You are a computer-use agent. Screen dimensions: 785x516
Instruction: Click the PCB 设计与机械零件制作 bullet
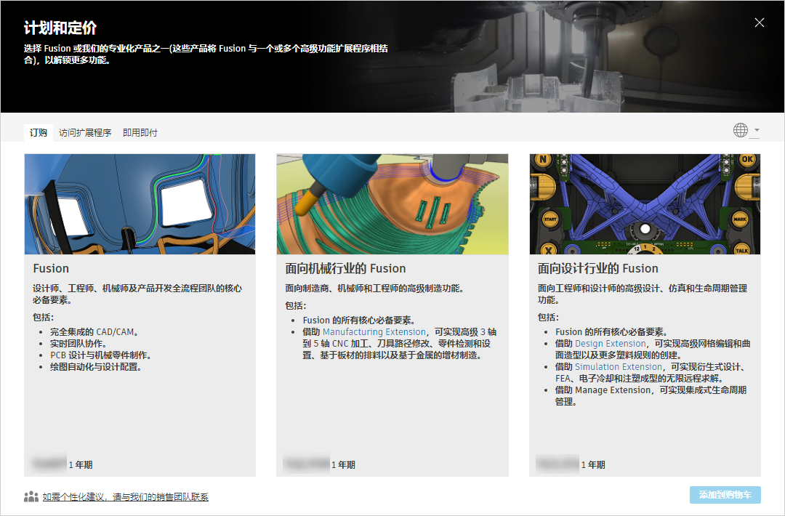pos(100,355)
